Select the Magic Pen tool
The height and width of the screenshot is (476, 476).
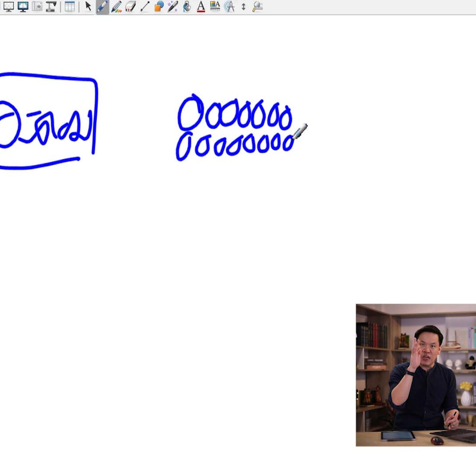173,6
